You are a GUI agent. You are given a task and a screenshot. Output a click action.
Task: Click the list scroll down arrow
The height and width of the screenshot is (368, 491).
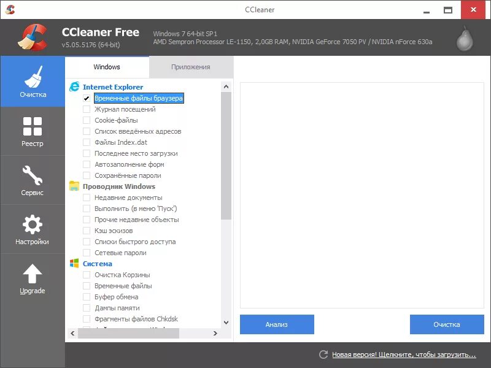226,323
